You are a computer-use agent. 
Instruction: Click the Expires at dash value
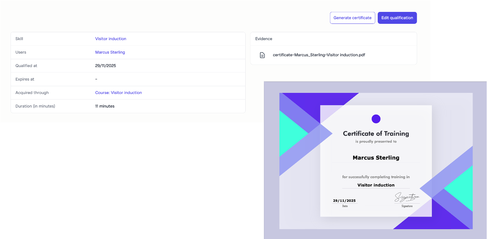(x=96, y=79)
